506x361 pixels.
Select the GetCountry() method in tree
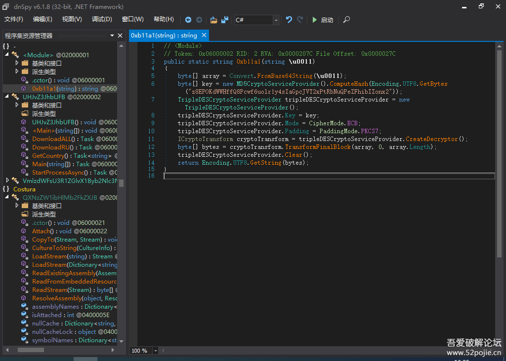(x=50, y=155)
